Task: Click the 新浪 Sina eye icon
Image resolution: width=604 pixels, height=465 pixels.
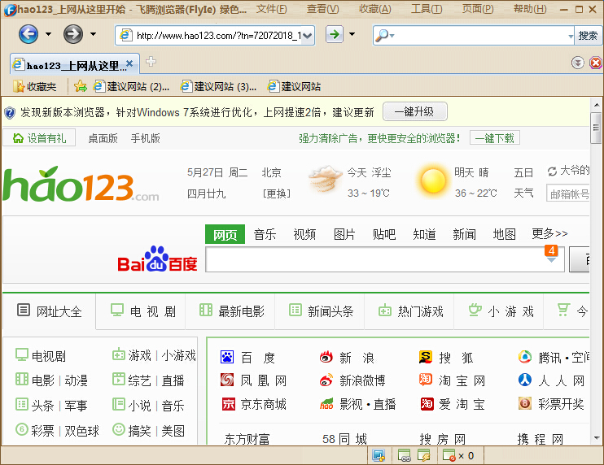Action: click(x=326, y=358)
